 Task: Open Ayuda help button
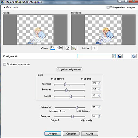tap(89, 134)
